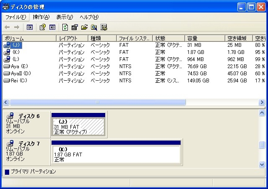Open the 表示(V) menu
This screenshot has width=268, height=189.
tap(64, 17)
